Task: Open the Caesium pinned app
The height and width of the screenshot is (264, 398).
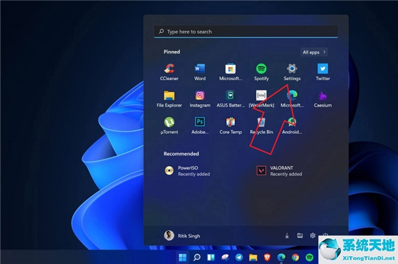Action: tap(322, 99)
